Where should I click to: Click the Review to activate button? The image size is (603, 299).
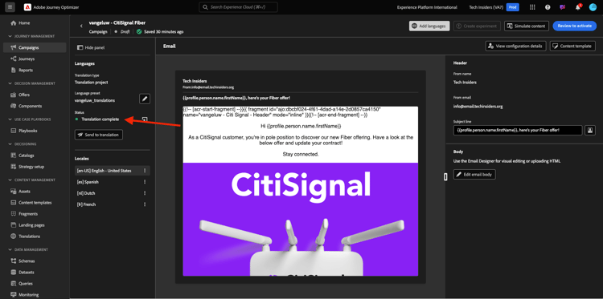click(575, 26)
